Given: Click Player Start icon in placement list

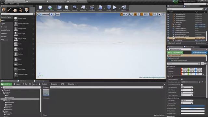Looking at the screenshot, I should coord(16,39).
